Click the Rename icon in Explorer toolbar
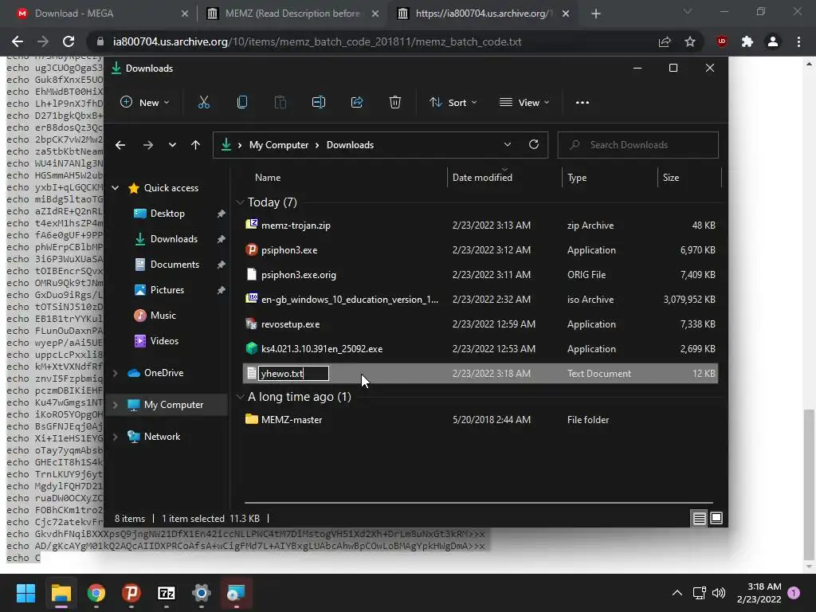816x612 pixels. (319, 103)
